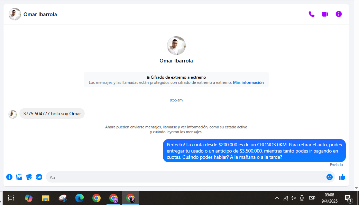Open the emoji picker
This screenshot has height=205, width=359.
[x=329, y=177]
